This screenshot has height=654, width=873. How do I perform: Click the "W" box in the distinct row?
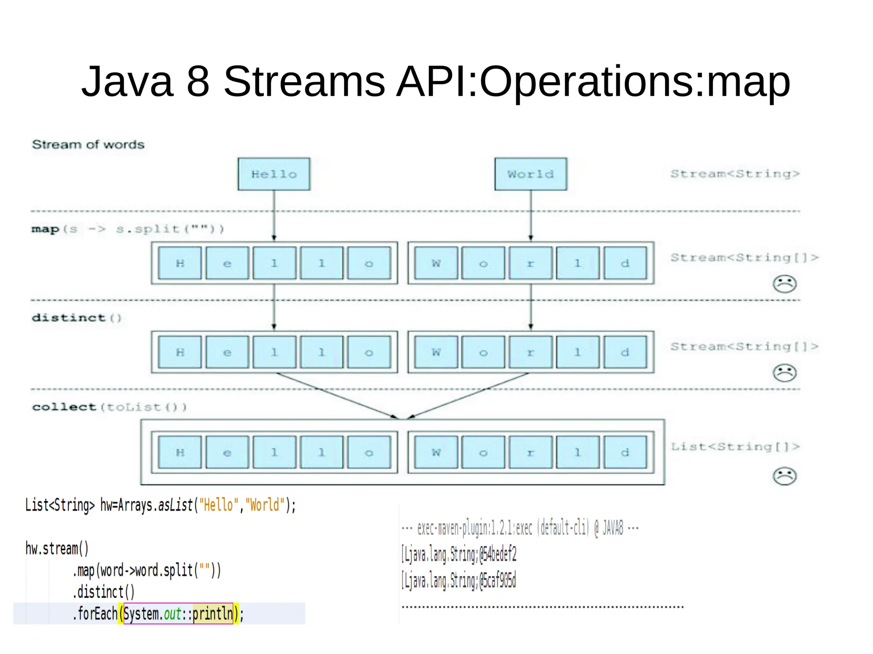[436, 352]
